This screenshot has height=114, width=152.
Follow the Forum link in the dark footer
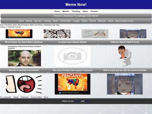(88, 101)
